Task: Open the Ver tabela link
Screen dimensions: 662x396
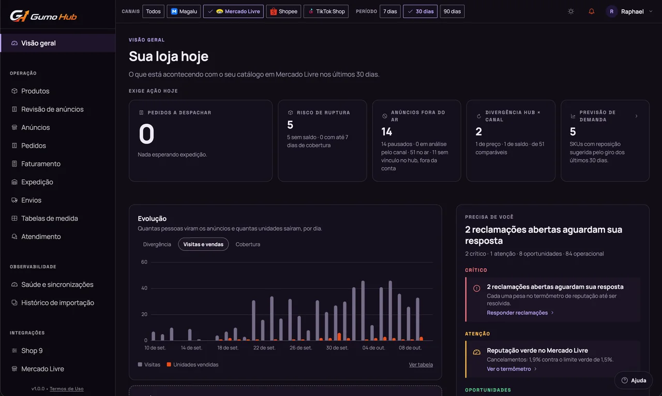Action: click(421, 364)
